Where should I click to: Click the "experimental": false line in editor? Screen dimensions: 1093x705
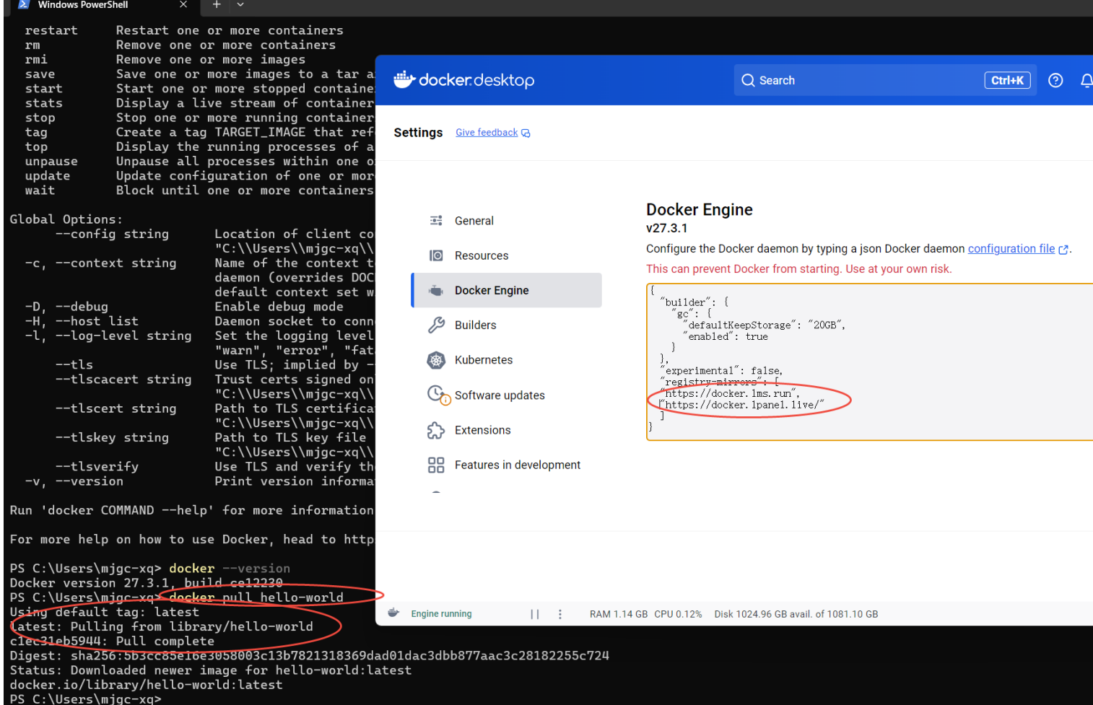[722, 371]
